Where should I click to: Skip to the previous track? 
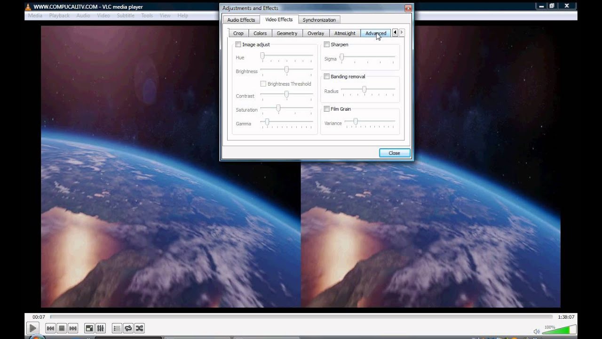click(50, 328)
